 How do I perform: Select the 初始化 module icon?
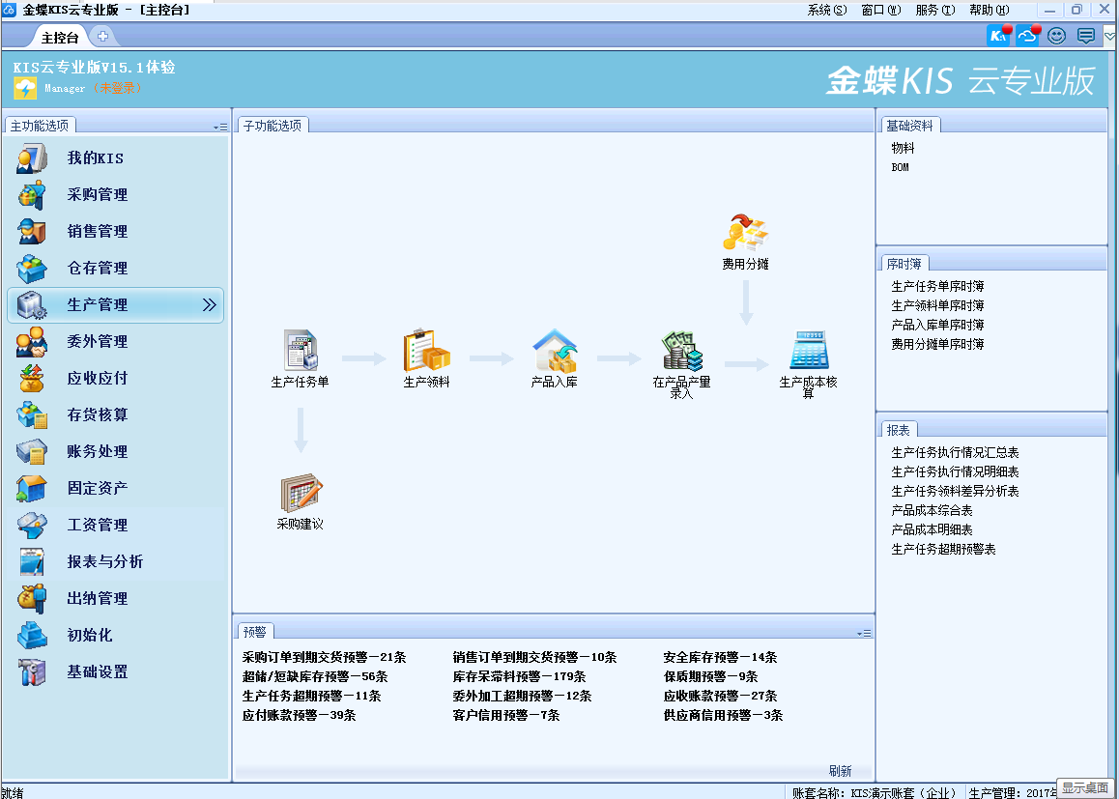(32, 636)
